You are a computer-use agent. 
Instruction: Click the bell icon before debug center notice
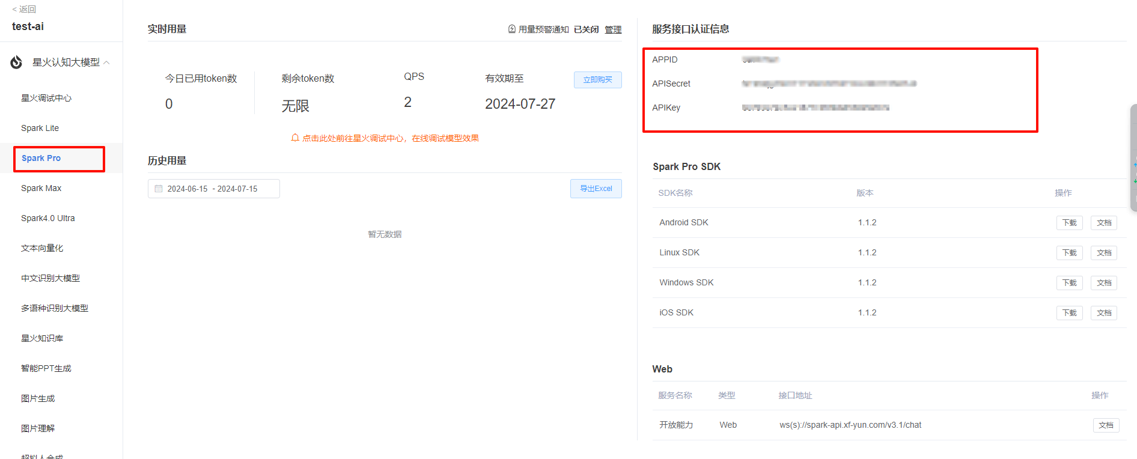click(x=295, y=138)
